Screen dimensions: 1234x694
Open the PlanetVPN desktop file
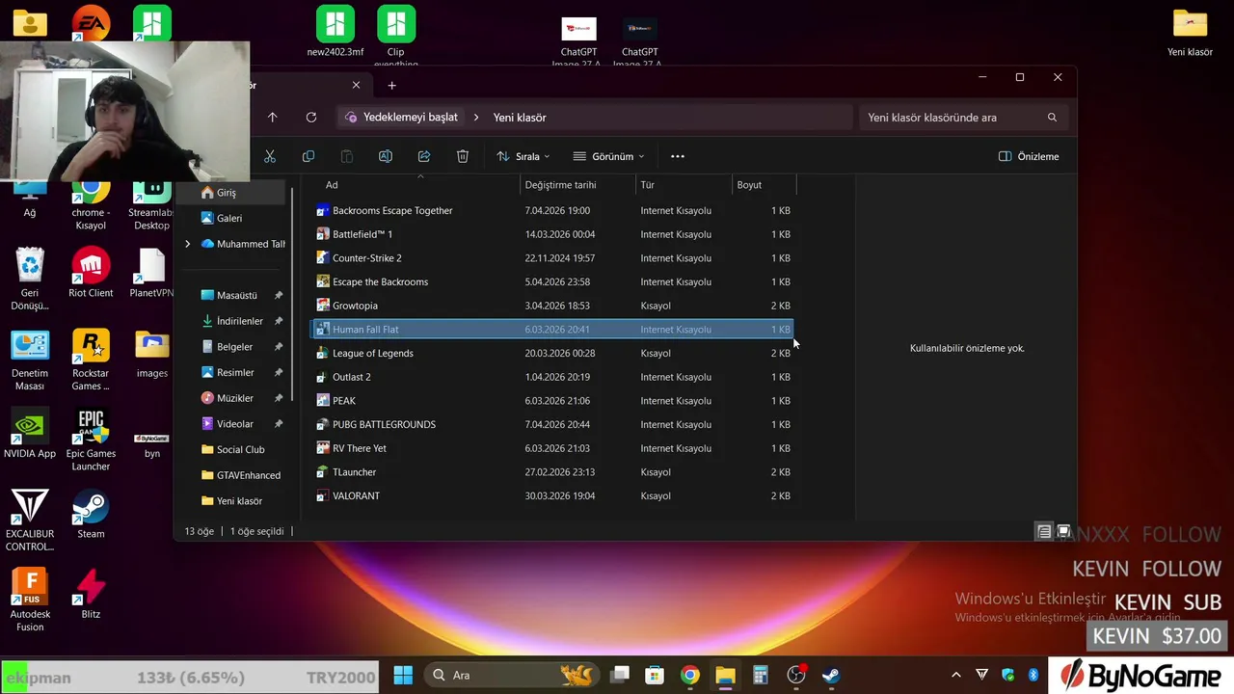(151, 273)
